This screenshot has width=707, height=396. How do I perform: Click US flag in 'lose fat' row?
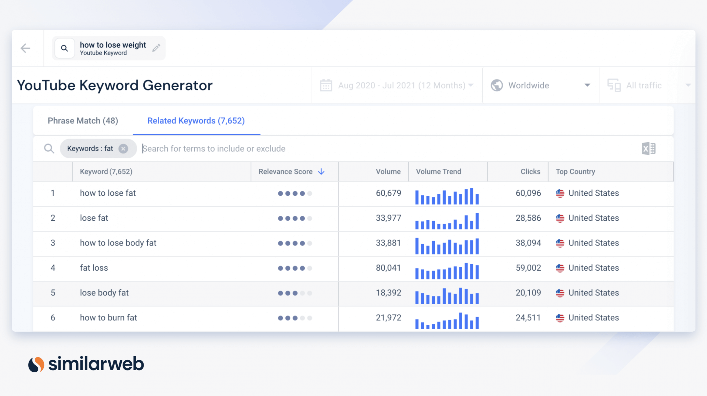[x=560, y=218]
